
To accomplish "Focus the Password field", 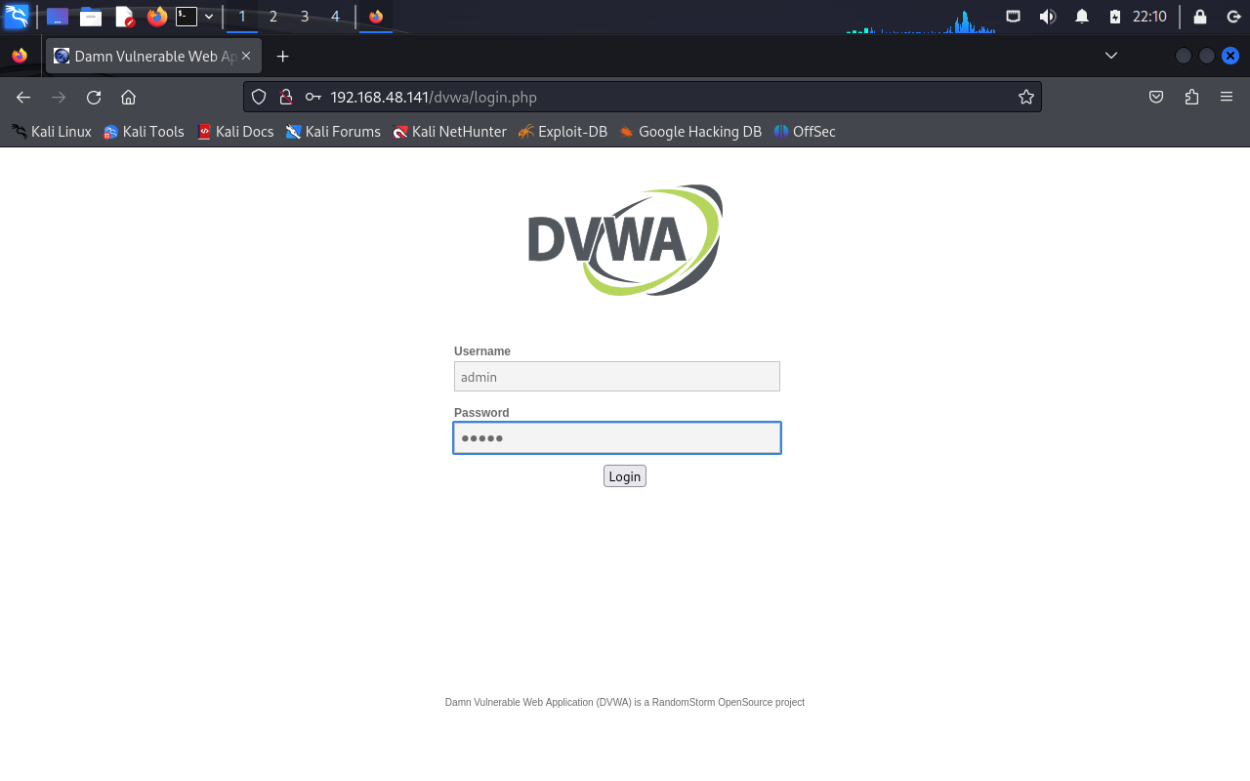I will click(617, 438).
